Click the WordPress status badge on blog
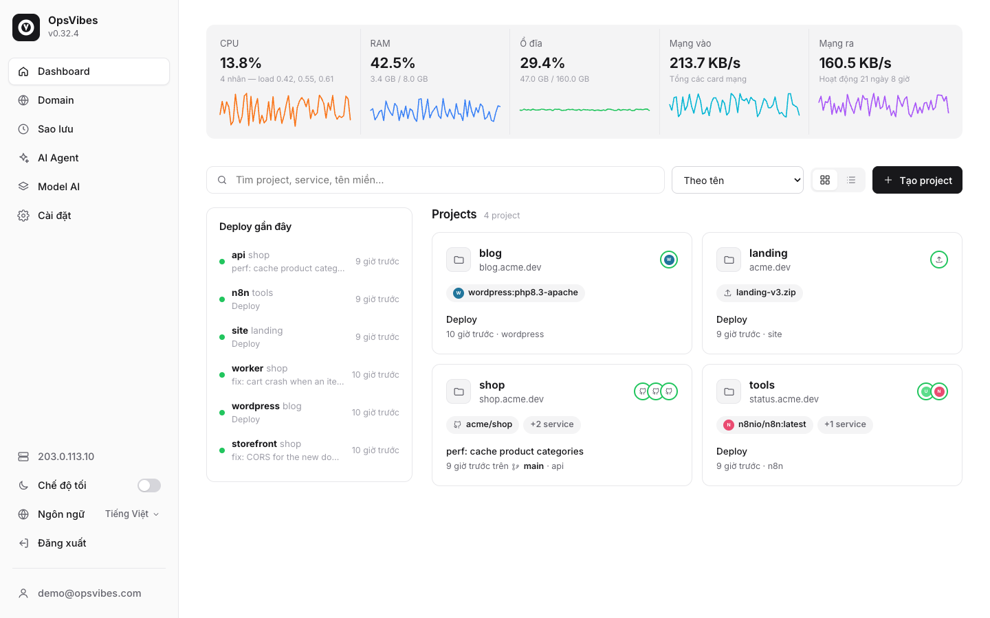The height and width of the screenshot is (618, 990). (x=669, y=260)
